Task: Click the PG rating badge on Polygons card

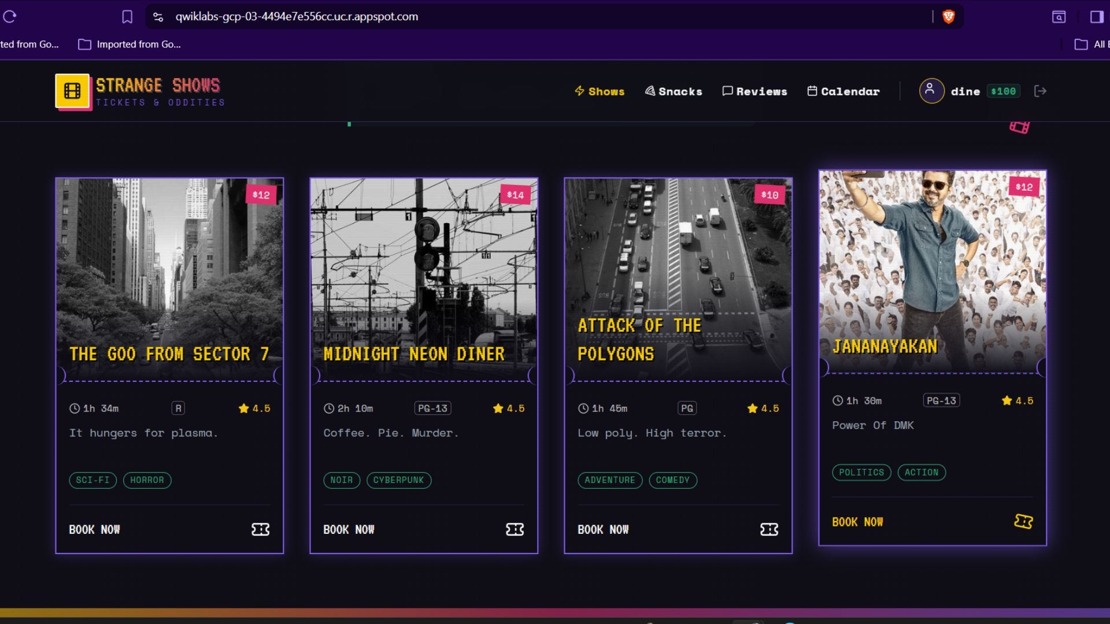Action: pos(687,408)
